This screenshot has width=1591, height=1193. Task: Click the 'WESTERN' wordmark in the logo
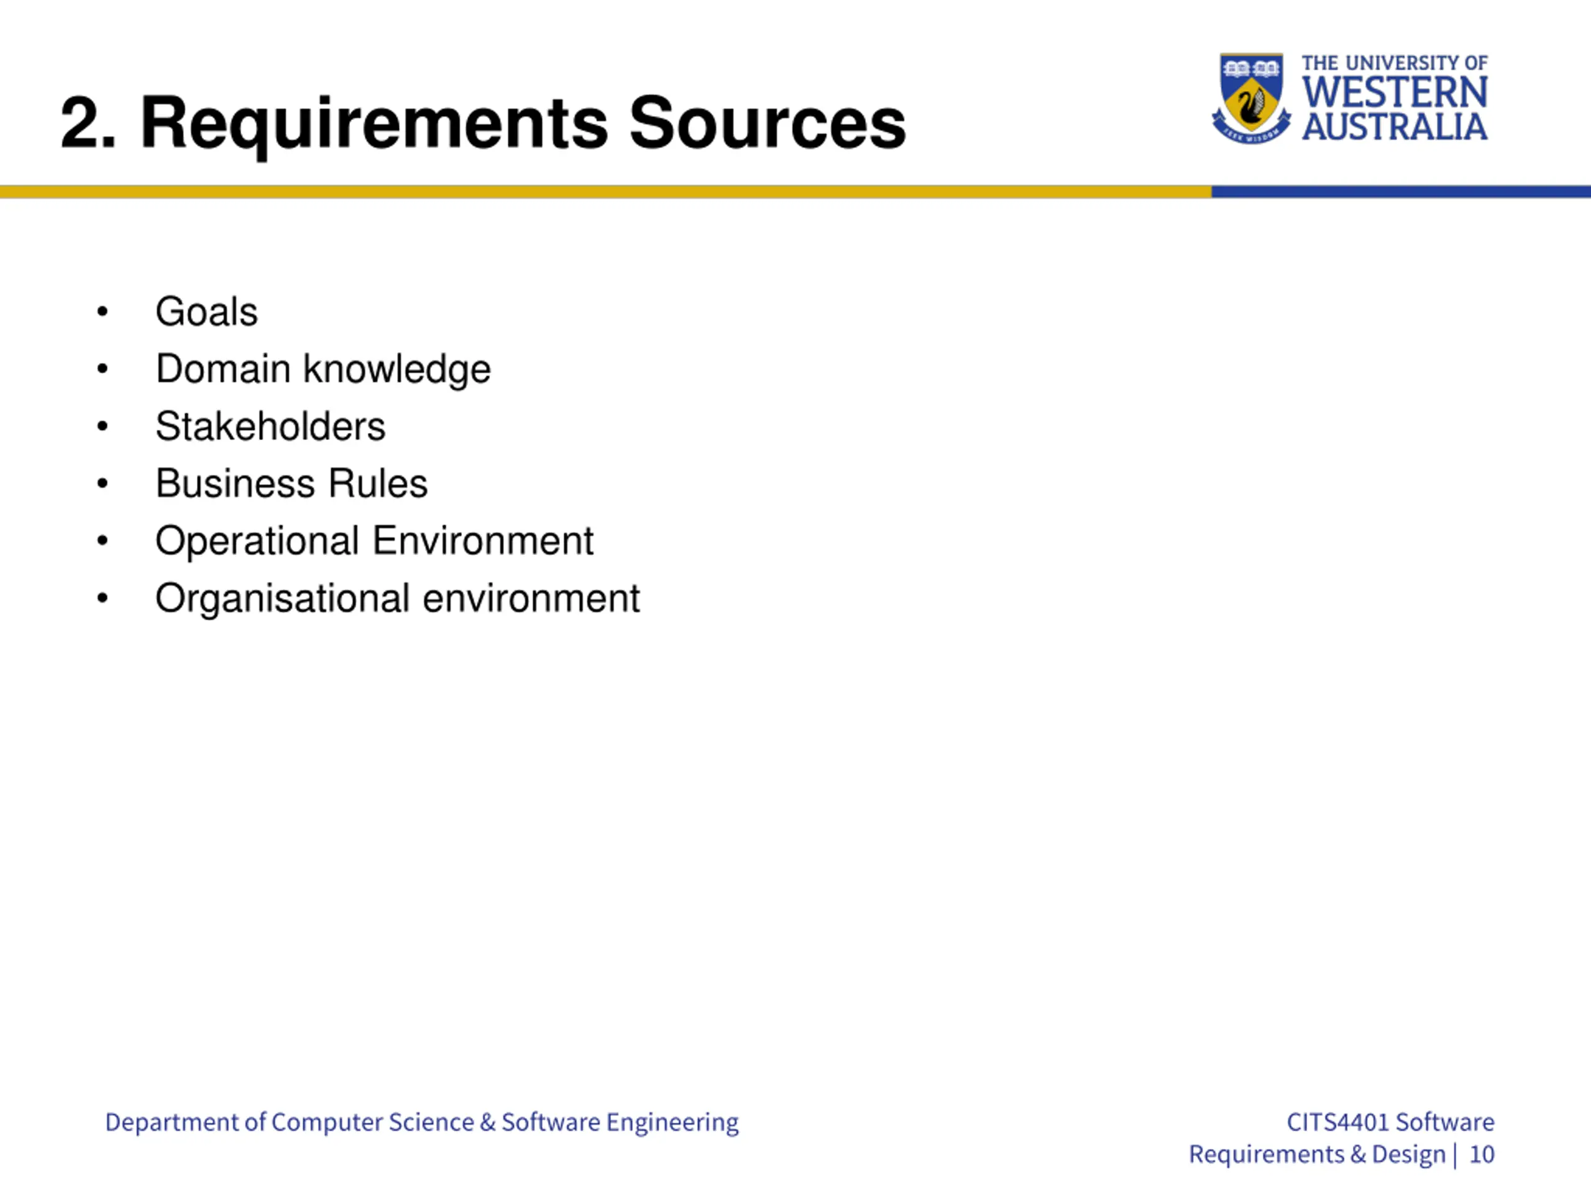(1395, 92)
